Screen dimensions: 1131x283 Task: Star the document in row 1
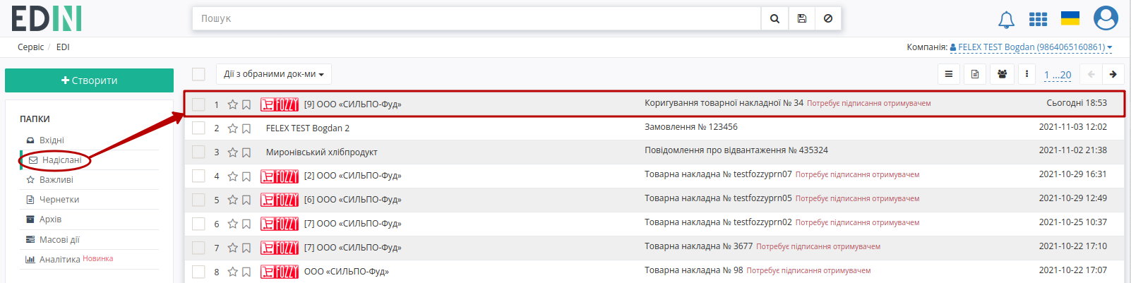tap(232, 104)
